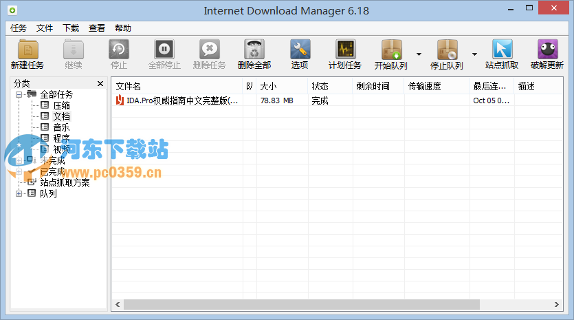Select 站点抓取方案 tree item
Image resolution: width=574 pixels, height=320 pixels.
65,182
